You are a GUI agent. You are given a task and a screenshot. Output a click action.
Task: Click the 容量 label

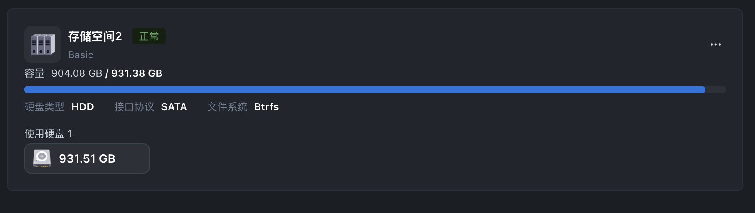[x=34, y=73]
